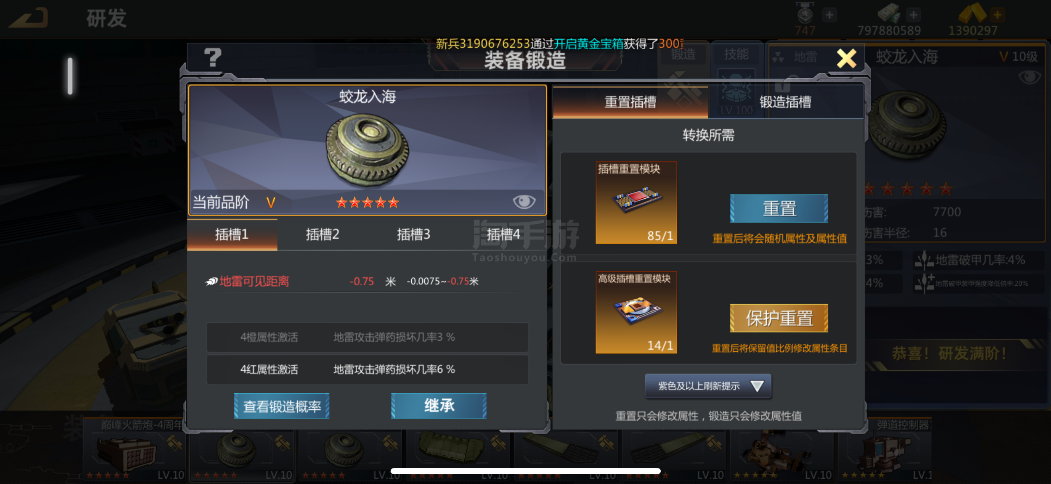1051x484 pixels.
Task: Toggle the eye icon under V 10级
Action: (1030, 77)
